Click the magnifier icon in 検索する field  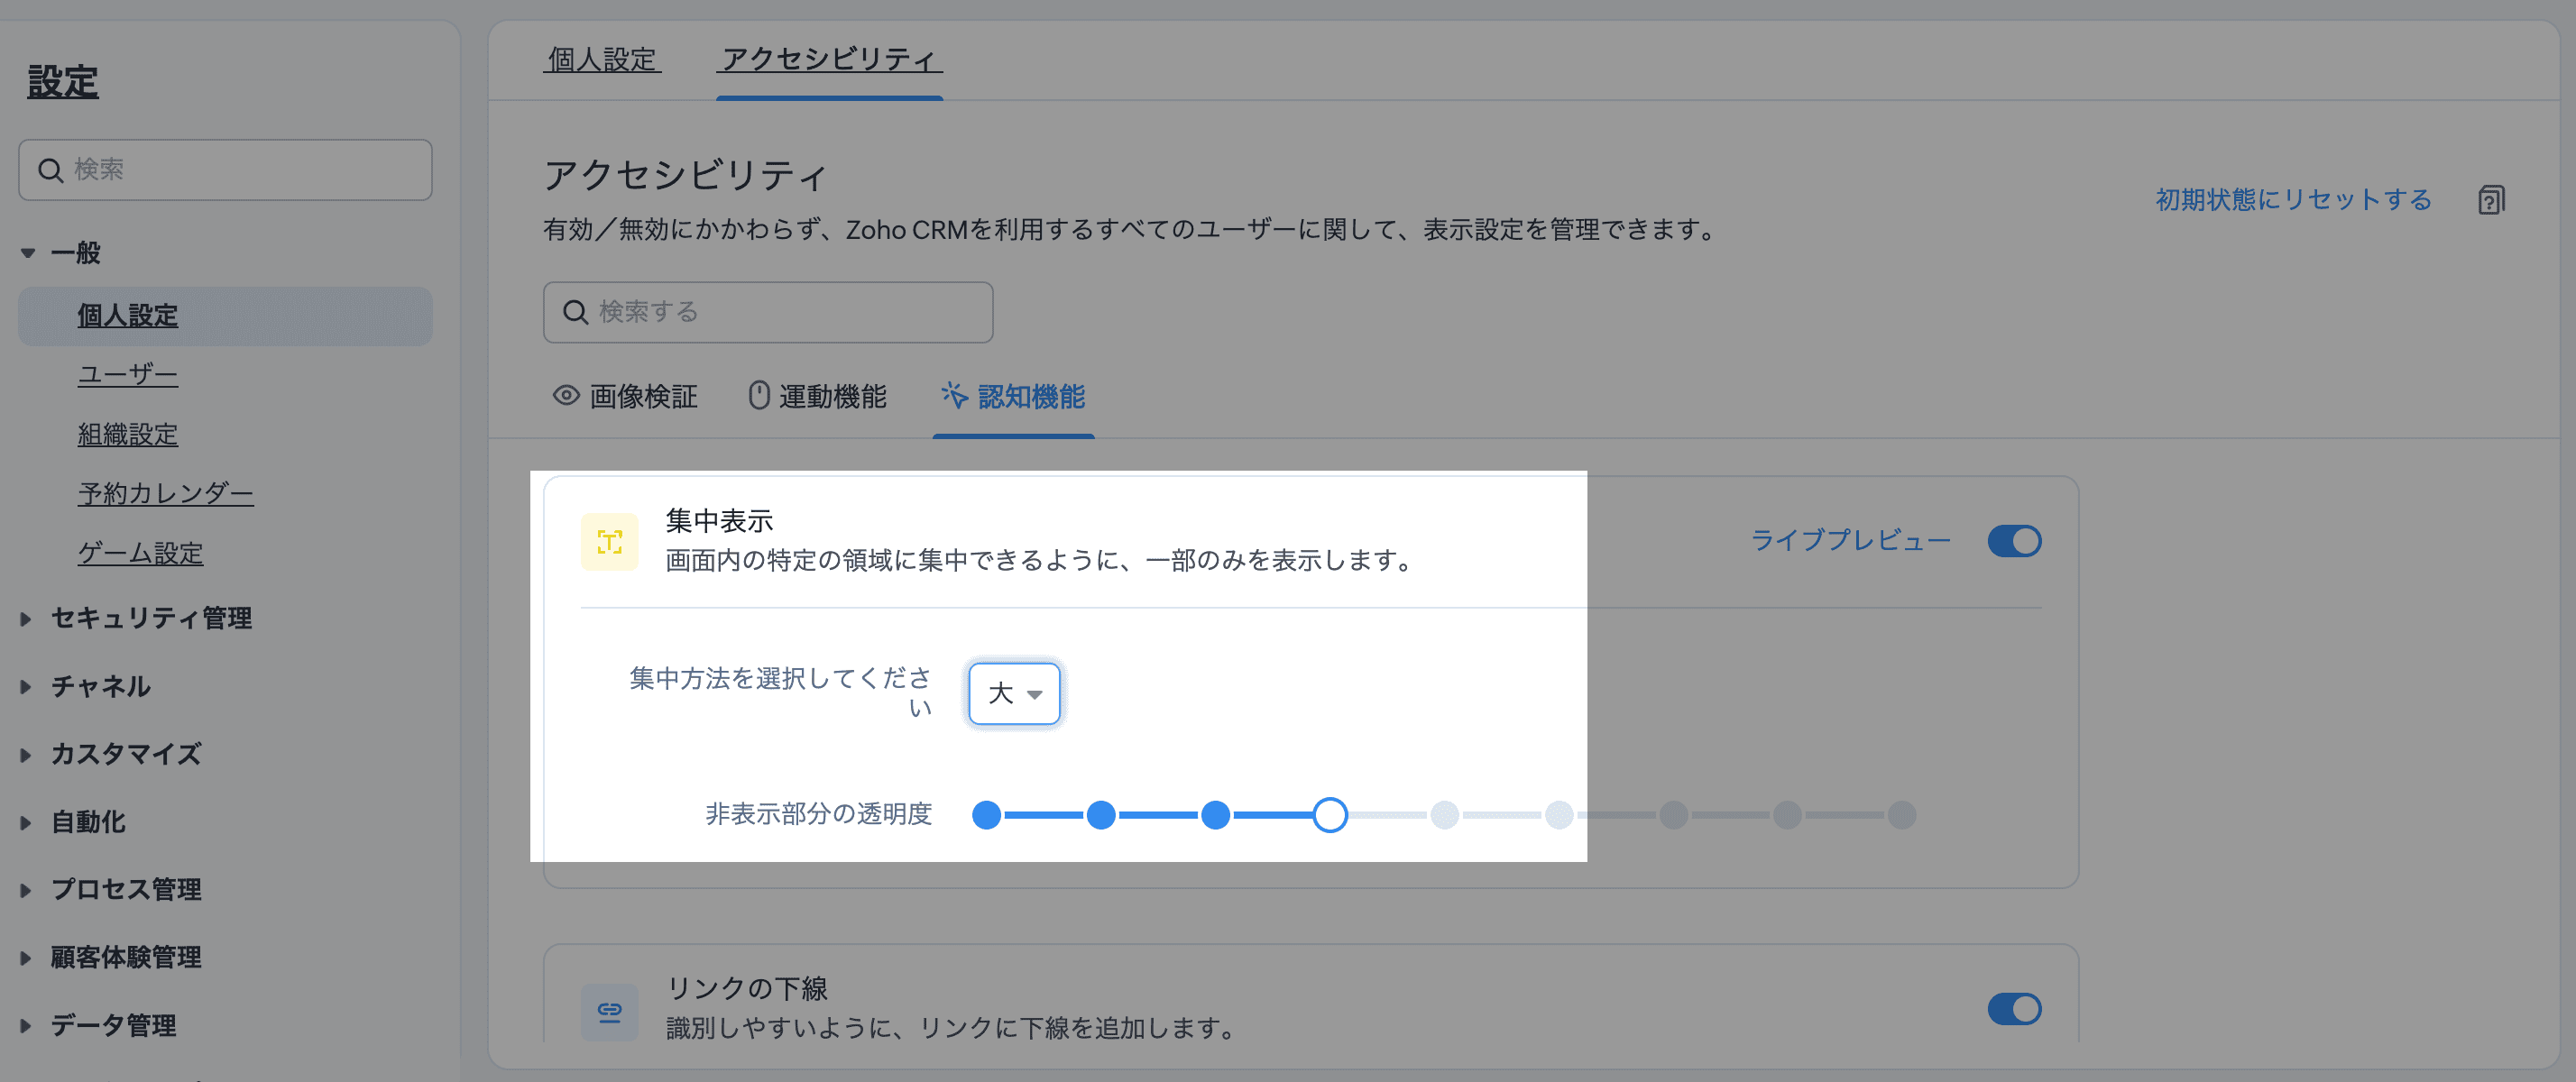575,312
